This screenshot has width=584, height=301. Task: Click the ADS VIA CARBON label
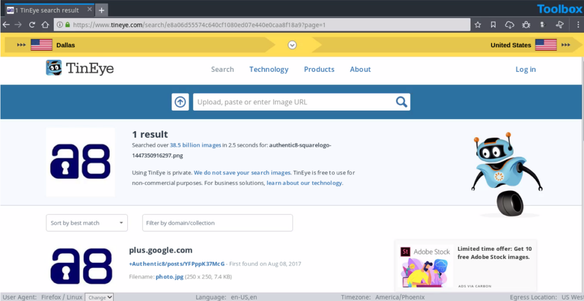(475, 286)
